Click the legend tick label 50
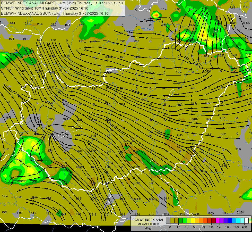Screen dimensions: 252x232 click(x=195, y=227)
